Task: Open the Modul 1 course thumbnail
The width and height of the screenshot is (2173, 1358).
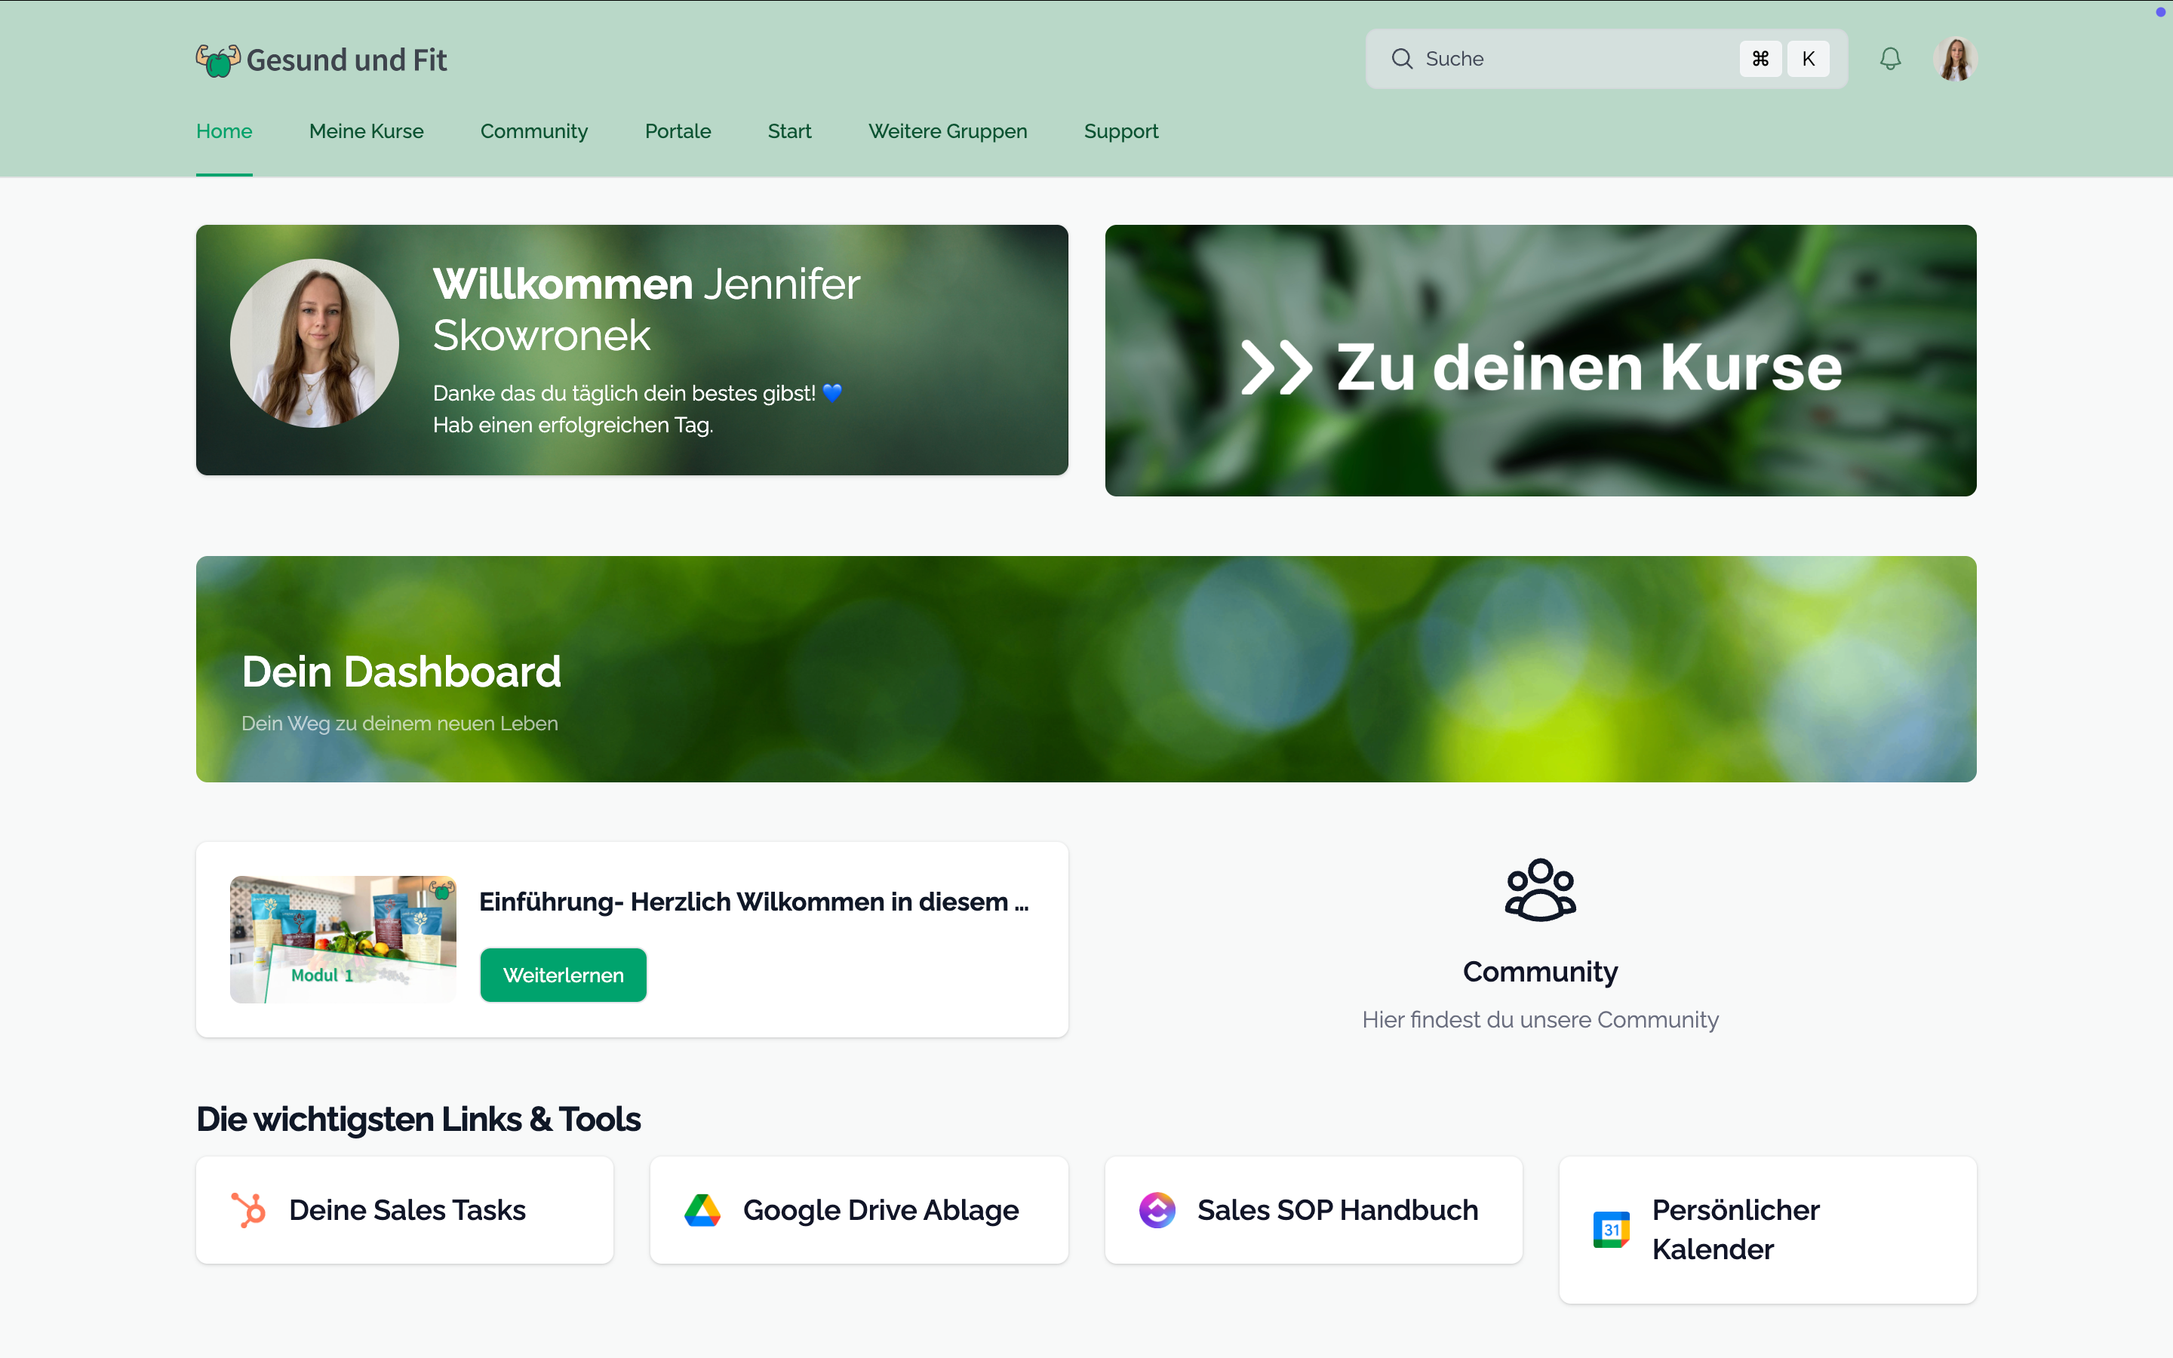Action: tap(343, 939)
